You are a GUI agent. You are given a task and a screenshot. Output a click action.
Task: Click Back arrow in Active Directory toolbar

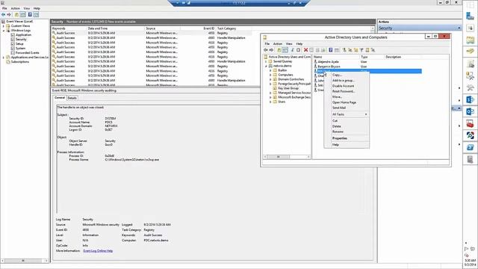(266, 50)
